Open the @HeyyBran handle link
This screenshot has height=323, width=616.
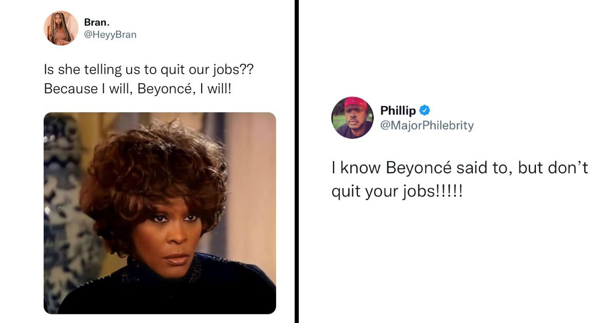pyautogui.click(x=110, y=35)
